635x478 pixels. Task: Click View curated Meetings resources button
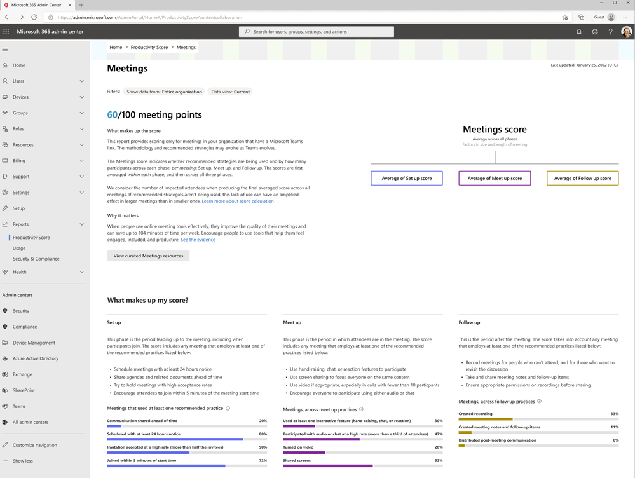(x=148, y=256)
